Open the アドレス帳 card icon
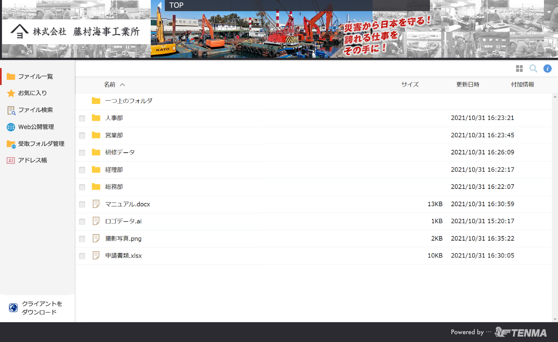This screenshot has height=342, width=558. [x=11, y=160]
